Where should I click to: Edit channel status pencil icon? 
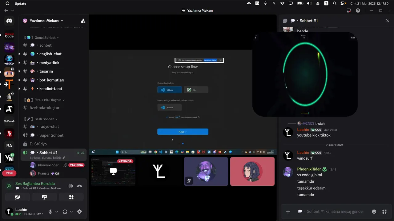(x=64, y=158)
